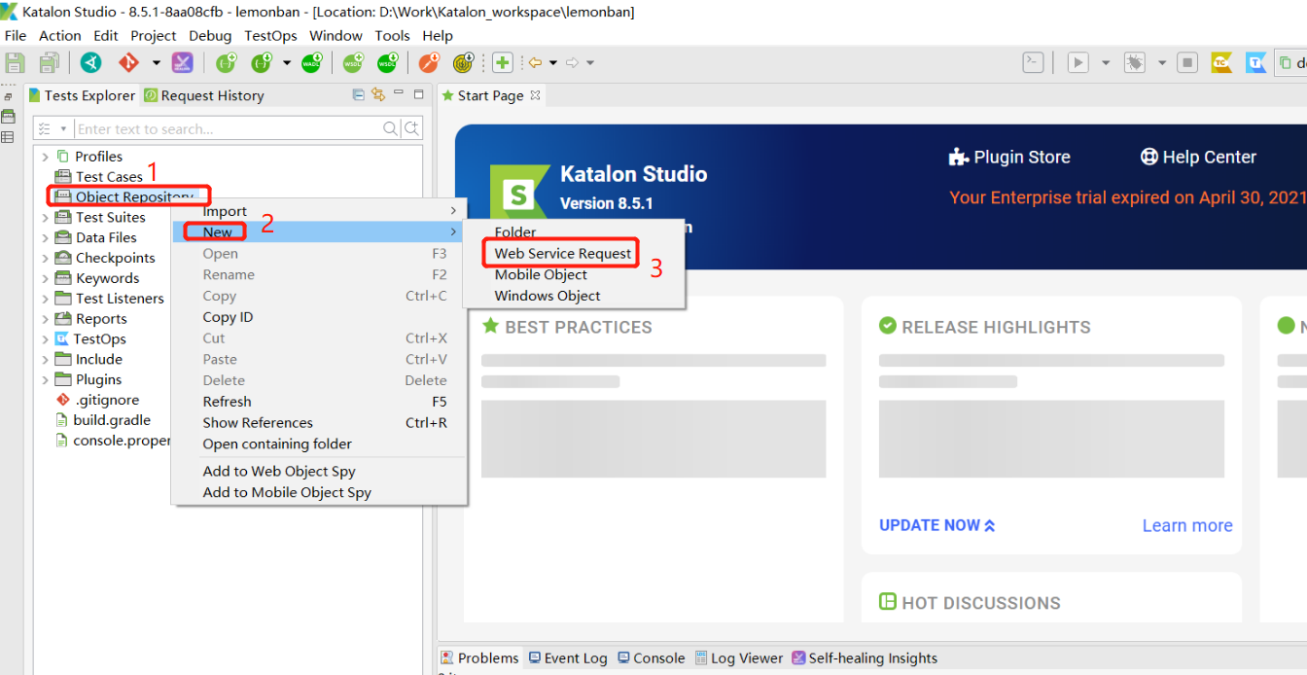Click the advanced search icon in search box

point(412,128)
